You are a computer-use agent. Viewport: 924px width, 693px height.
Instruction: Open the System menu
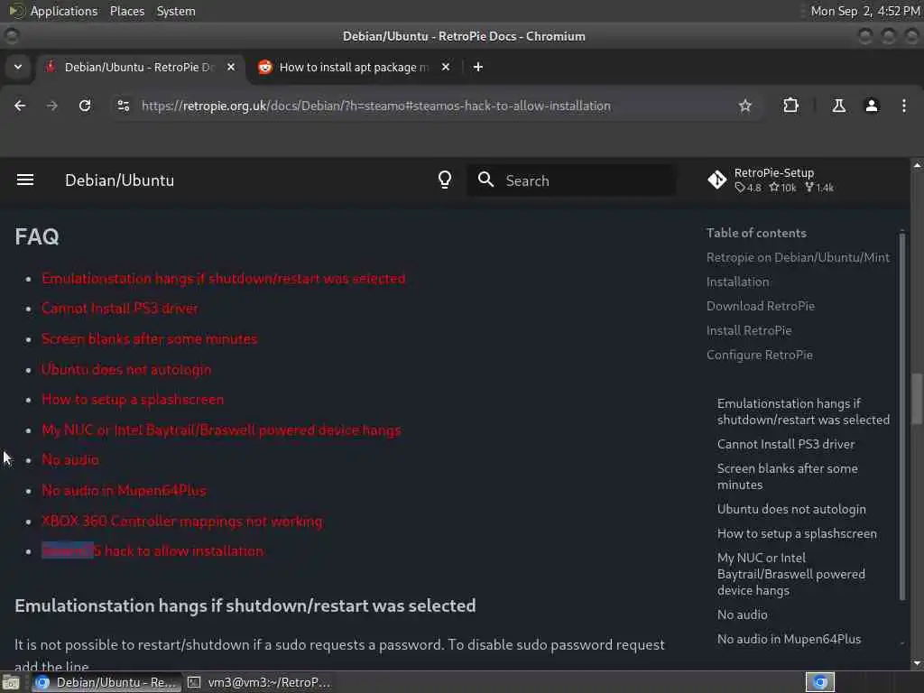point(176,11)
